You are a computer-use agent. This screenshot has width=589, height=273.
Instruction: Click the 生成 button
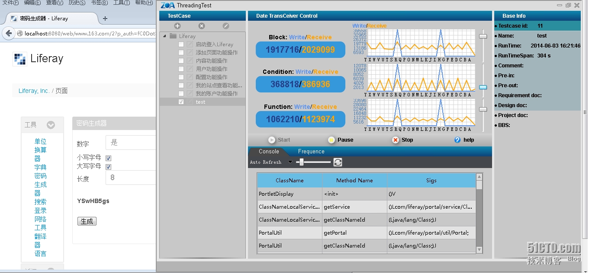click(87, 221)
